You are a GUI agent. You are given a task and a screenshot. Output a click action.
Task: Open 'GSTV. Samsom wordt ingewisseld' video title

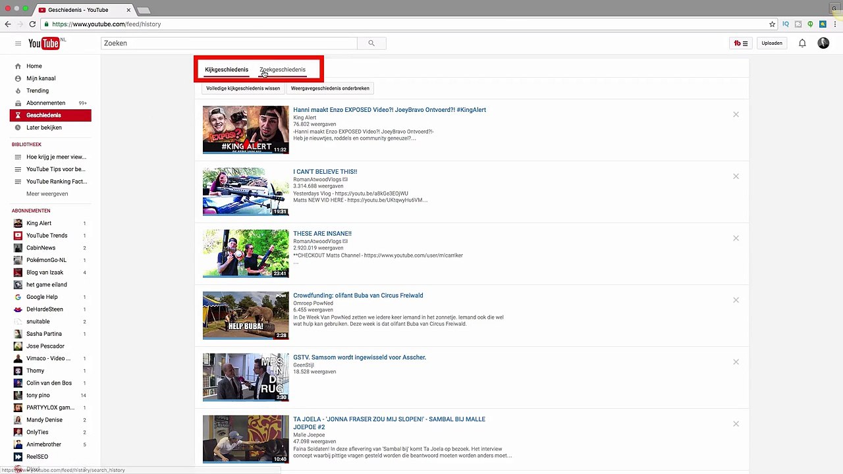click(x=360, y=357)
